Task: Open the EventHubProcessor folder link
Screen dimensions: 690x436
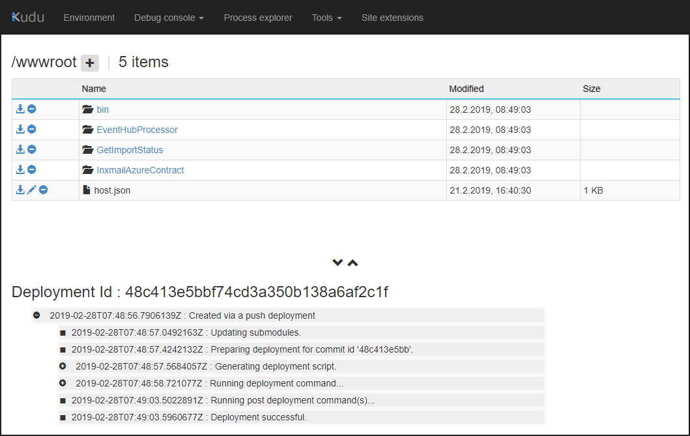Action: tap(137, 130)
